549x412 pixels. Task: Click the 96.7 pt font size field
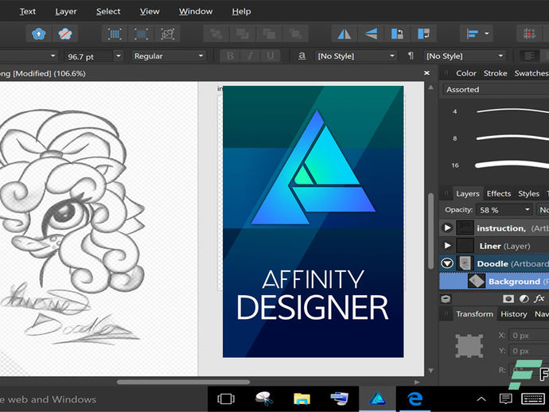pos(88,56)
